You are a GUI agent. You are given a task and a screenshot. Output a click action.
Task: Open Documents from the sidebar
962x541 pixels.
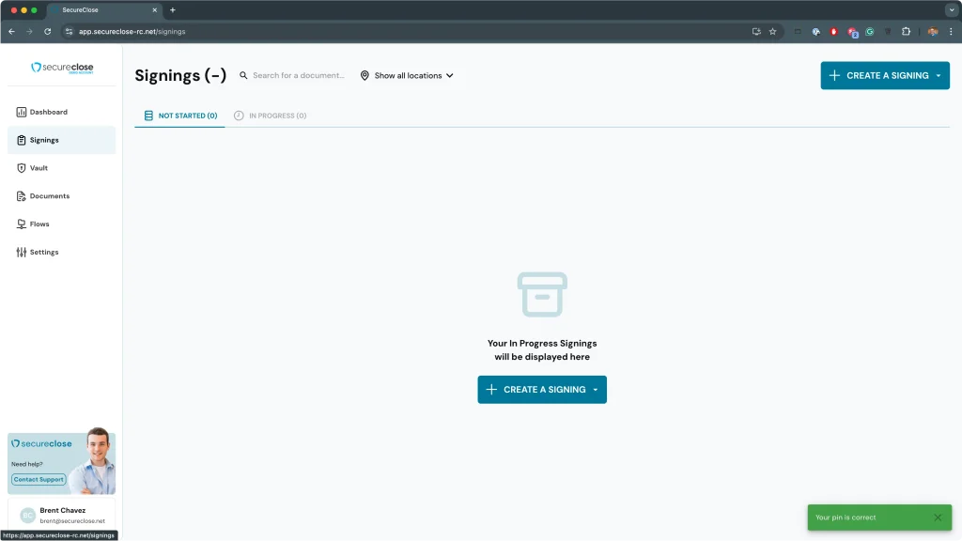click(x=49, y=196)
